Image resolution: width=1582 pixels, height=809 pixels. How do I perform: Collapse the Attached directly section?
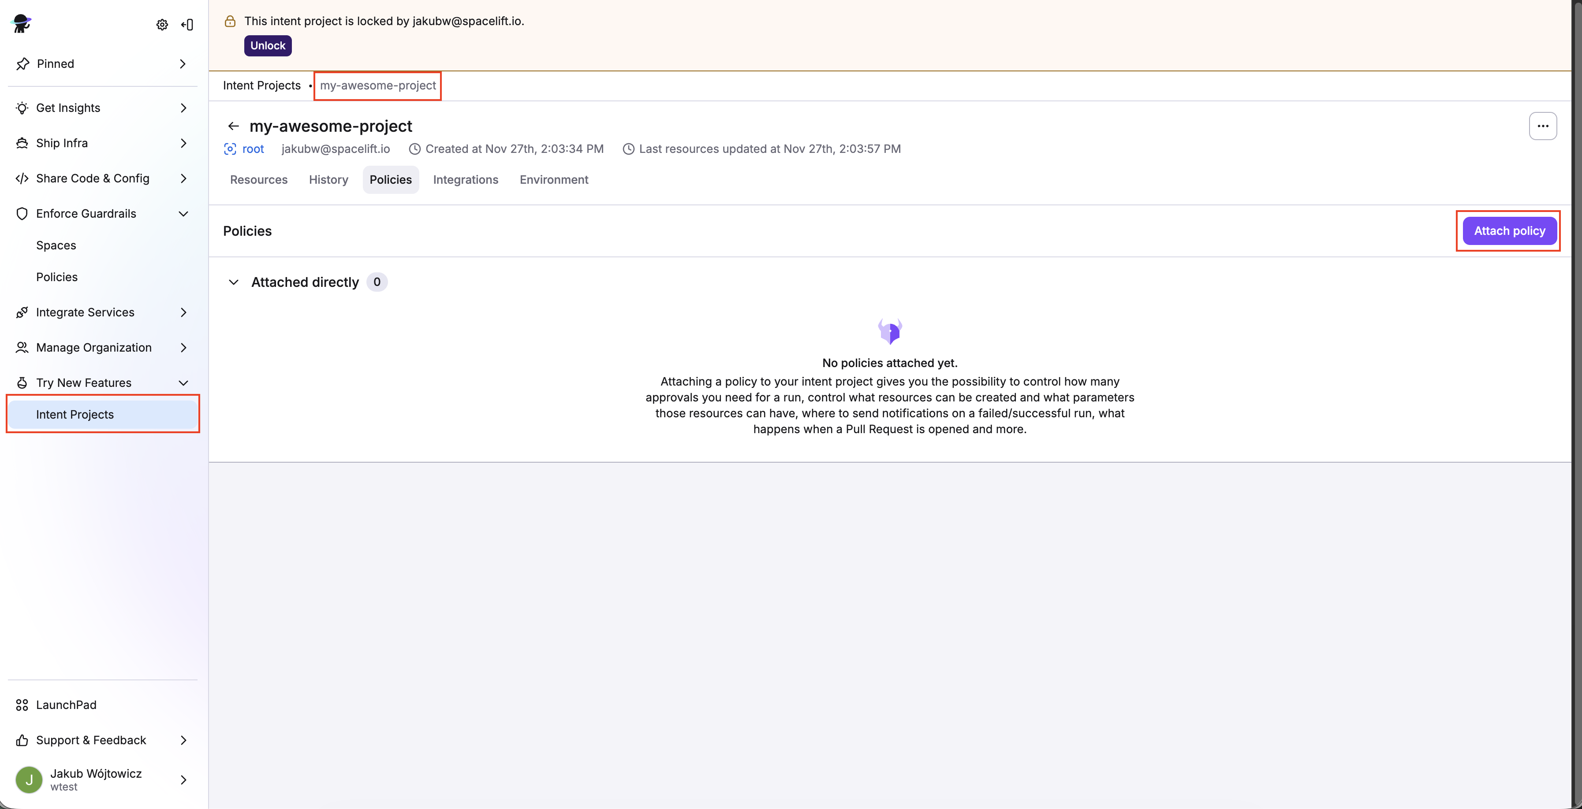click(x=233, y=282)
